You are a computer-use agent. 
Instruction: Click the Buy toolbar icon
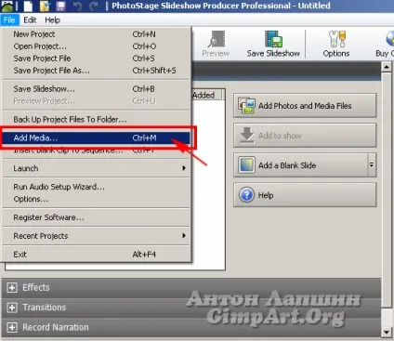[385, 44]
